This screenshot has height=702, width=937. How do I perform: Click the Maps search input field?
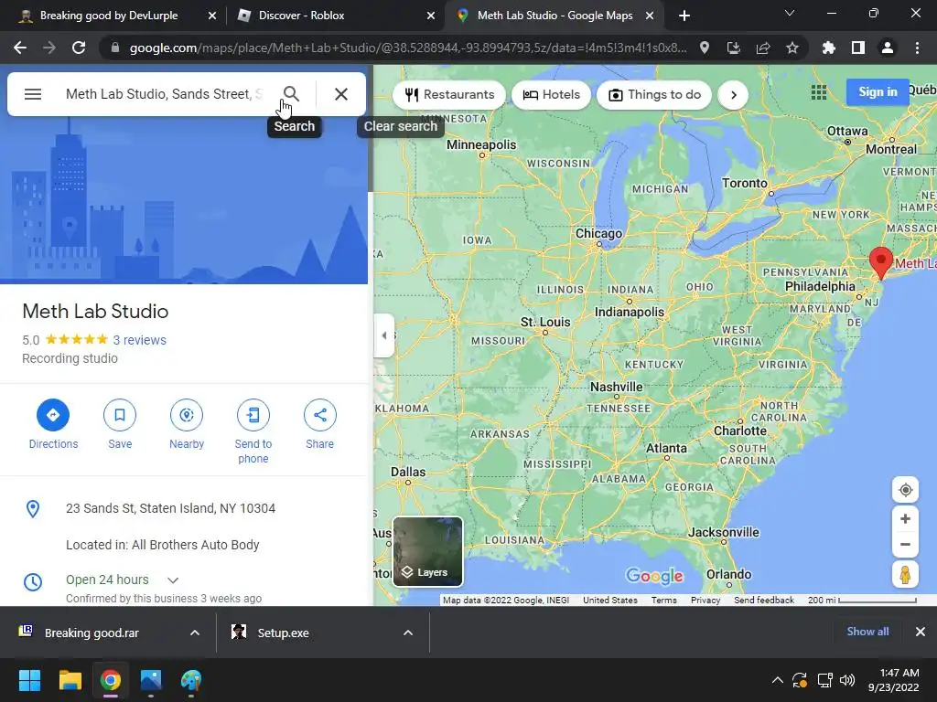coord(165,94)
